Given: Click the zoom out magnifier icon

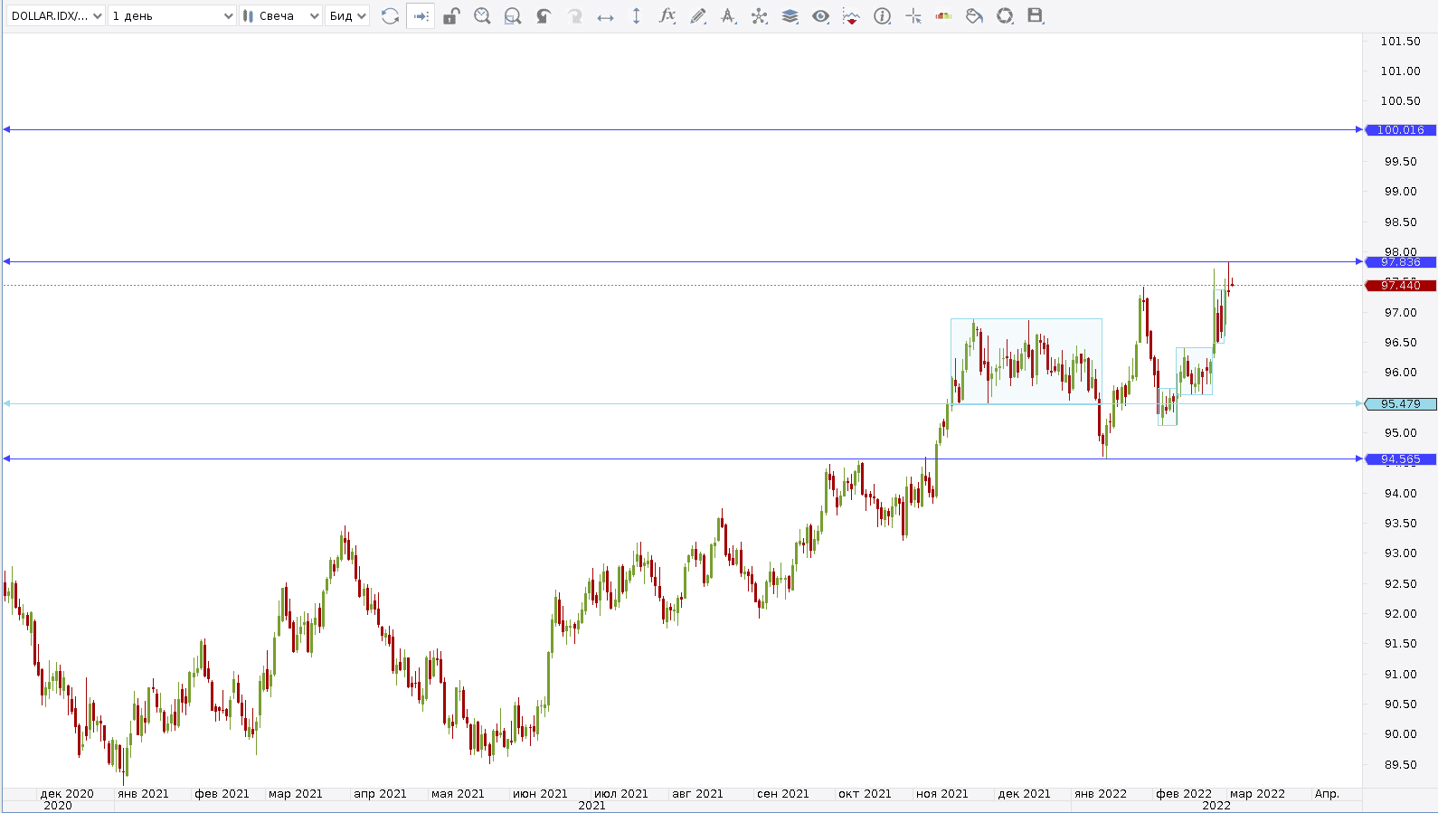Looking at the screenshot, I should point(513,16).
